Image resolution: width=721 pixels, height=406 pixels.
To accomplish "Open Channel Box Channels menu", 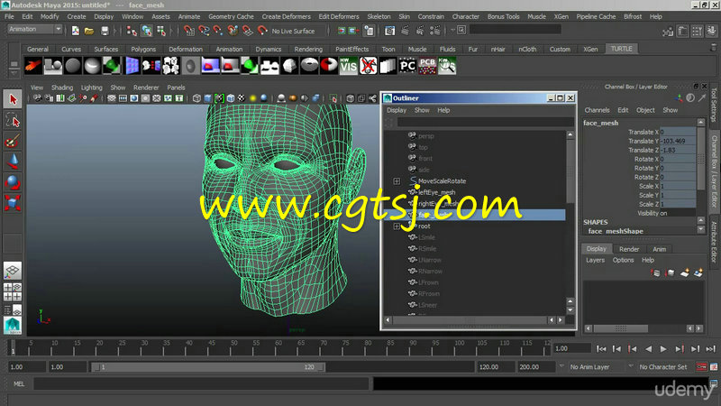I will click(597, 110).
